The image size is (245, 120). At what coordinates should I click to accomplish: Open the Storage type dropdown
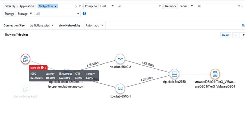point(25,14)
